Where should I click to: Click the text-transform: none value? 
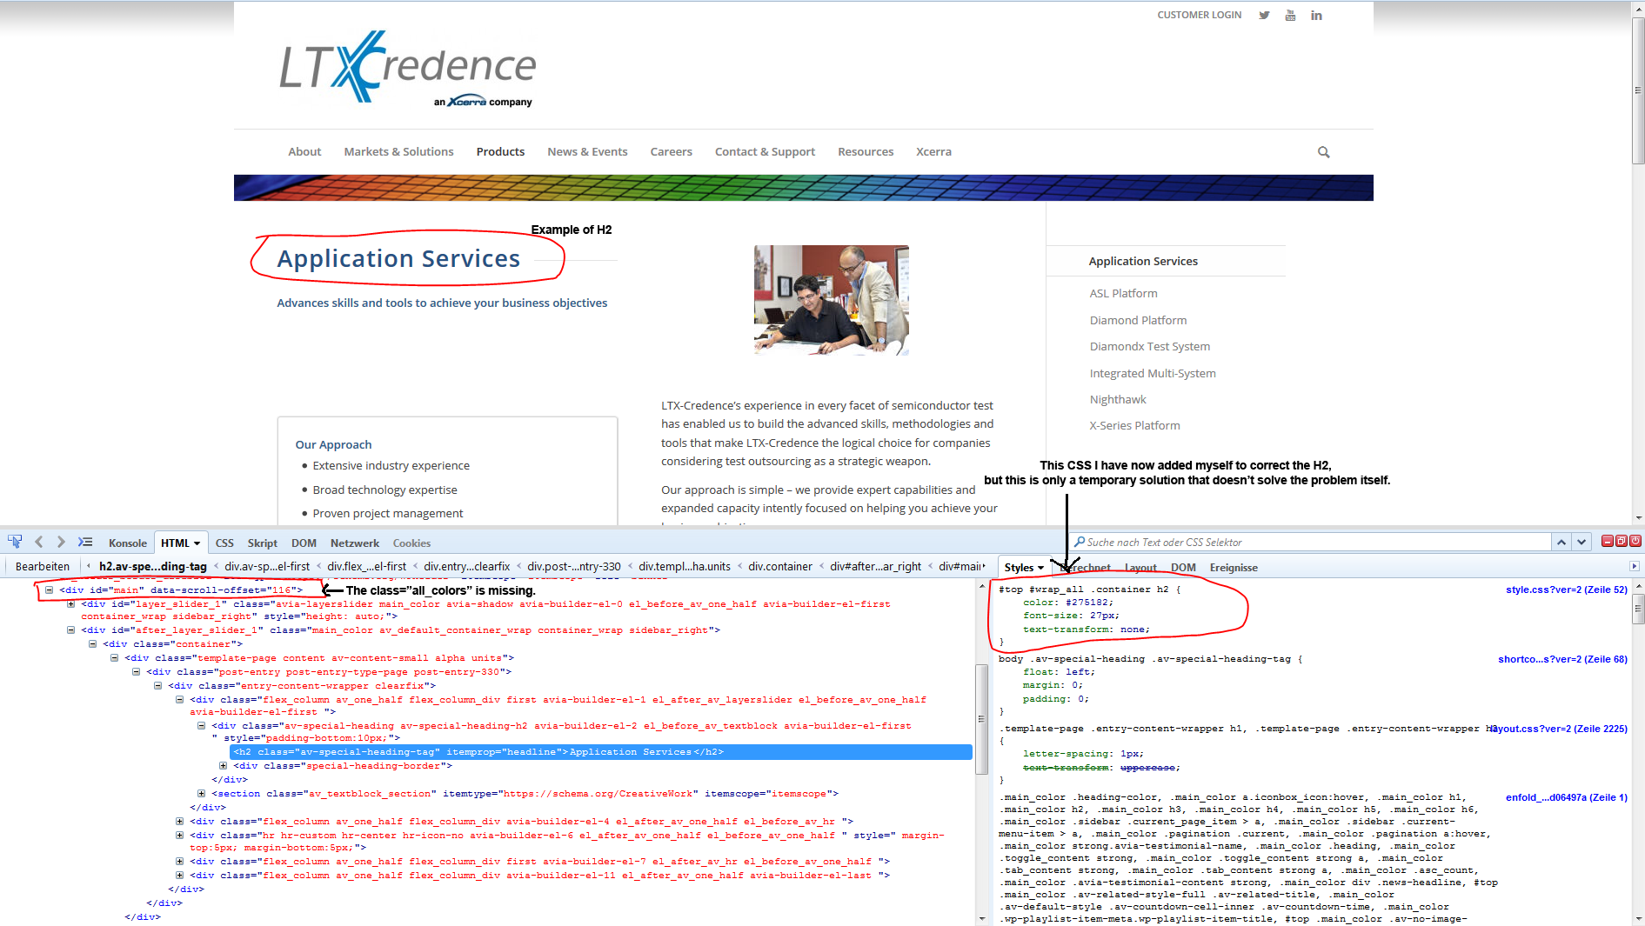pyautogui.click(x=1134, y=629)
